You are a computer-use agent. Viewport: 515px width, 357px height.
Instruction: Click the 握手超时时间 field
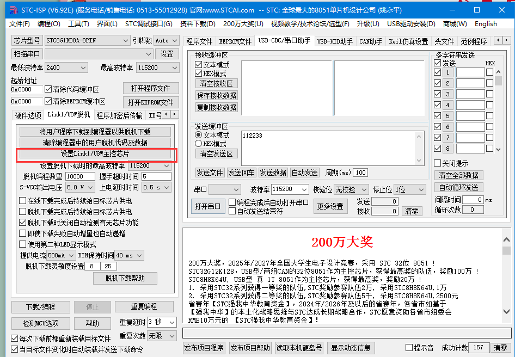coord(156,176)
